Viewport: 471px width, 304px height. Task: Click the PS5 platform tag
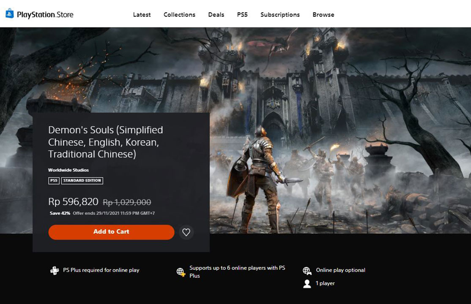[x=54, y=180]
